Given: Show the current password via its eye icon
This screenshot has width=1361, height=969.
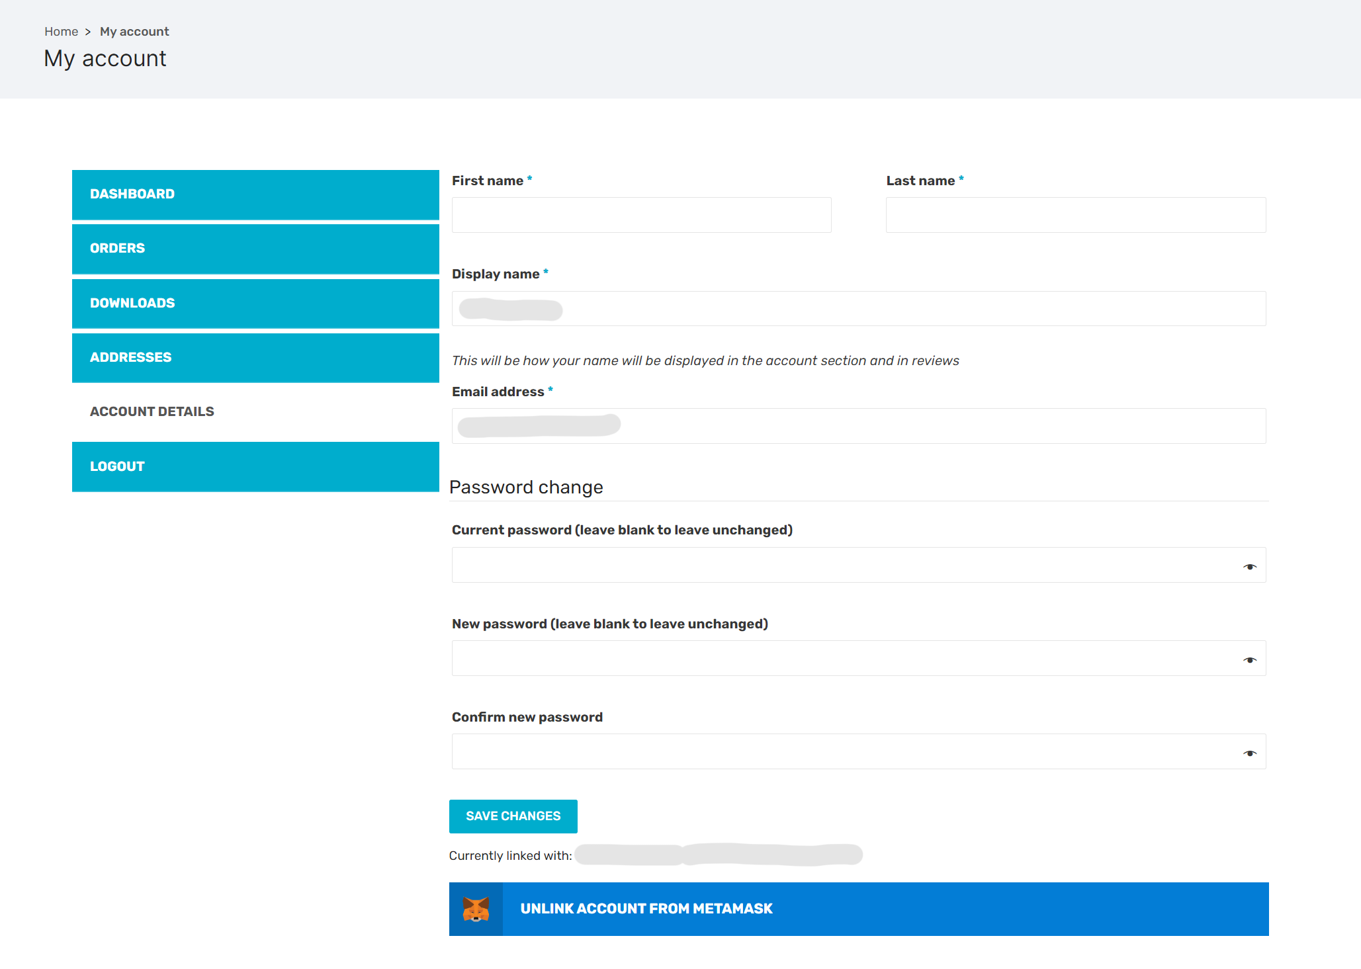Looking at the screenshot, I should click(x=1249, y=567).
